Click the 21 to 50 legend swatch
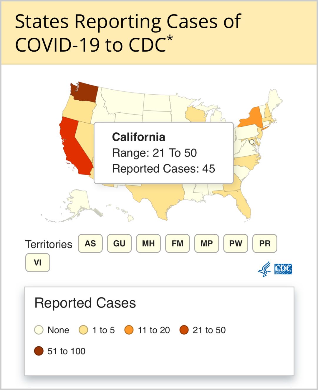The image size is (318, 390). [184, 330]
